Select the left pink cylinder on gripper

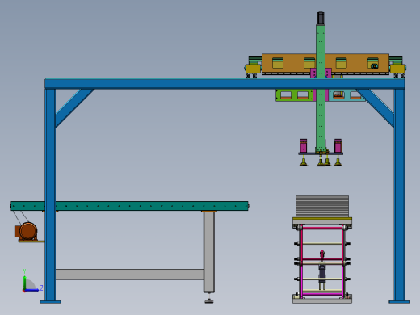pyautogui.click(x=304, y=145)
